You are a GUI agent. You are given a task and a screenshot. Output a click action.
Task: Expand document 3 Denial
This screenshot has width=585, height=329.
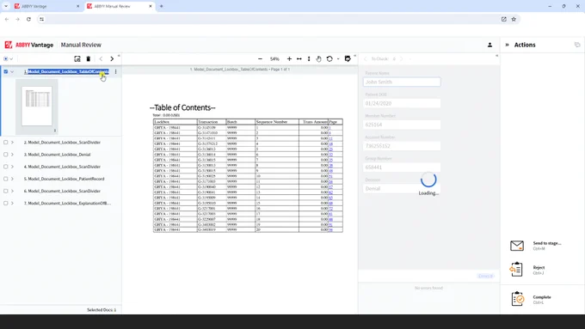(12, 155)
